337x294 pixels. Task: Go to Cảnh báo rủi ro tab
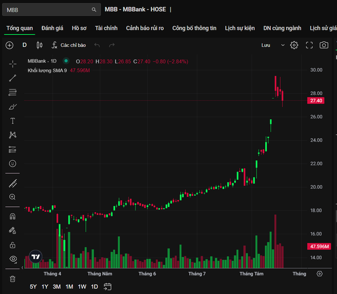pos(145,28)
